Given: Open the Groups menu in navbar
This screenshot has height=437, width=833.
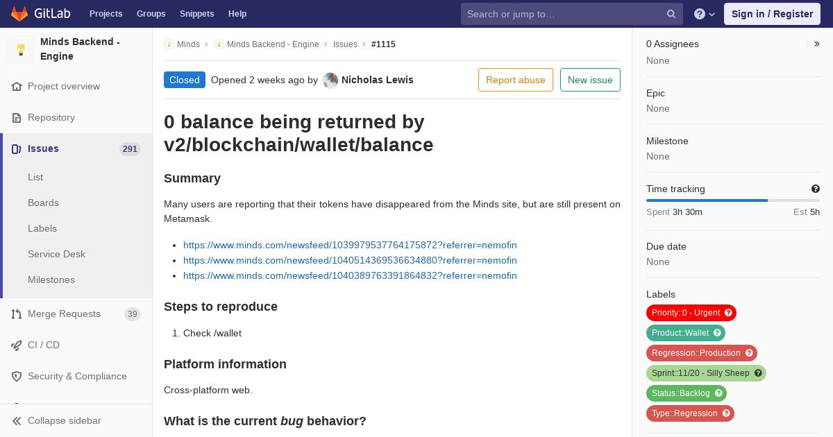Looking at the screenshot, I should [x=151, y=14].
